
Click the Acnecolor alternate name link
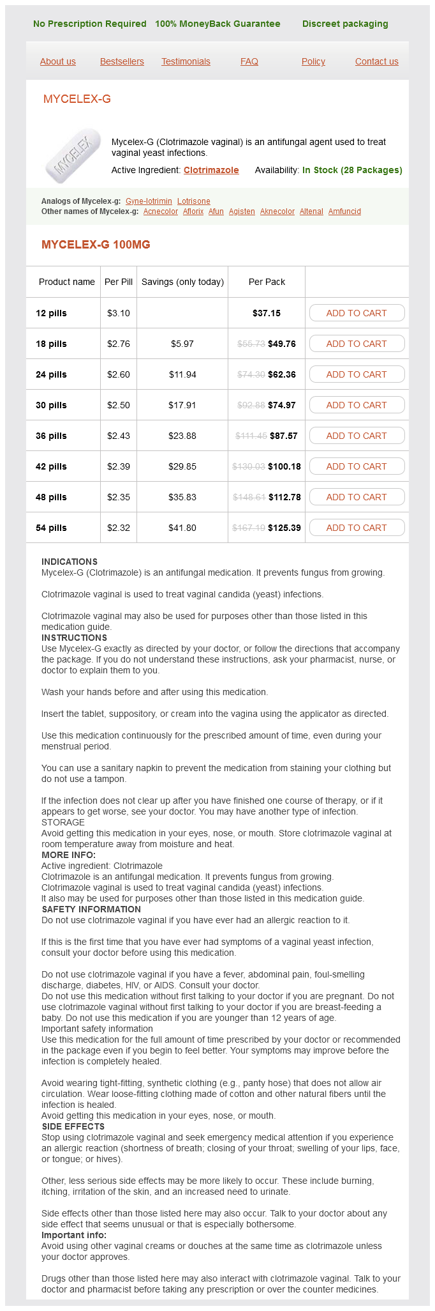161,211
